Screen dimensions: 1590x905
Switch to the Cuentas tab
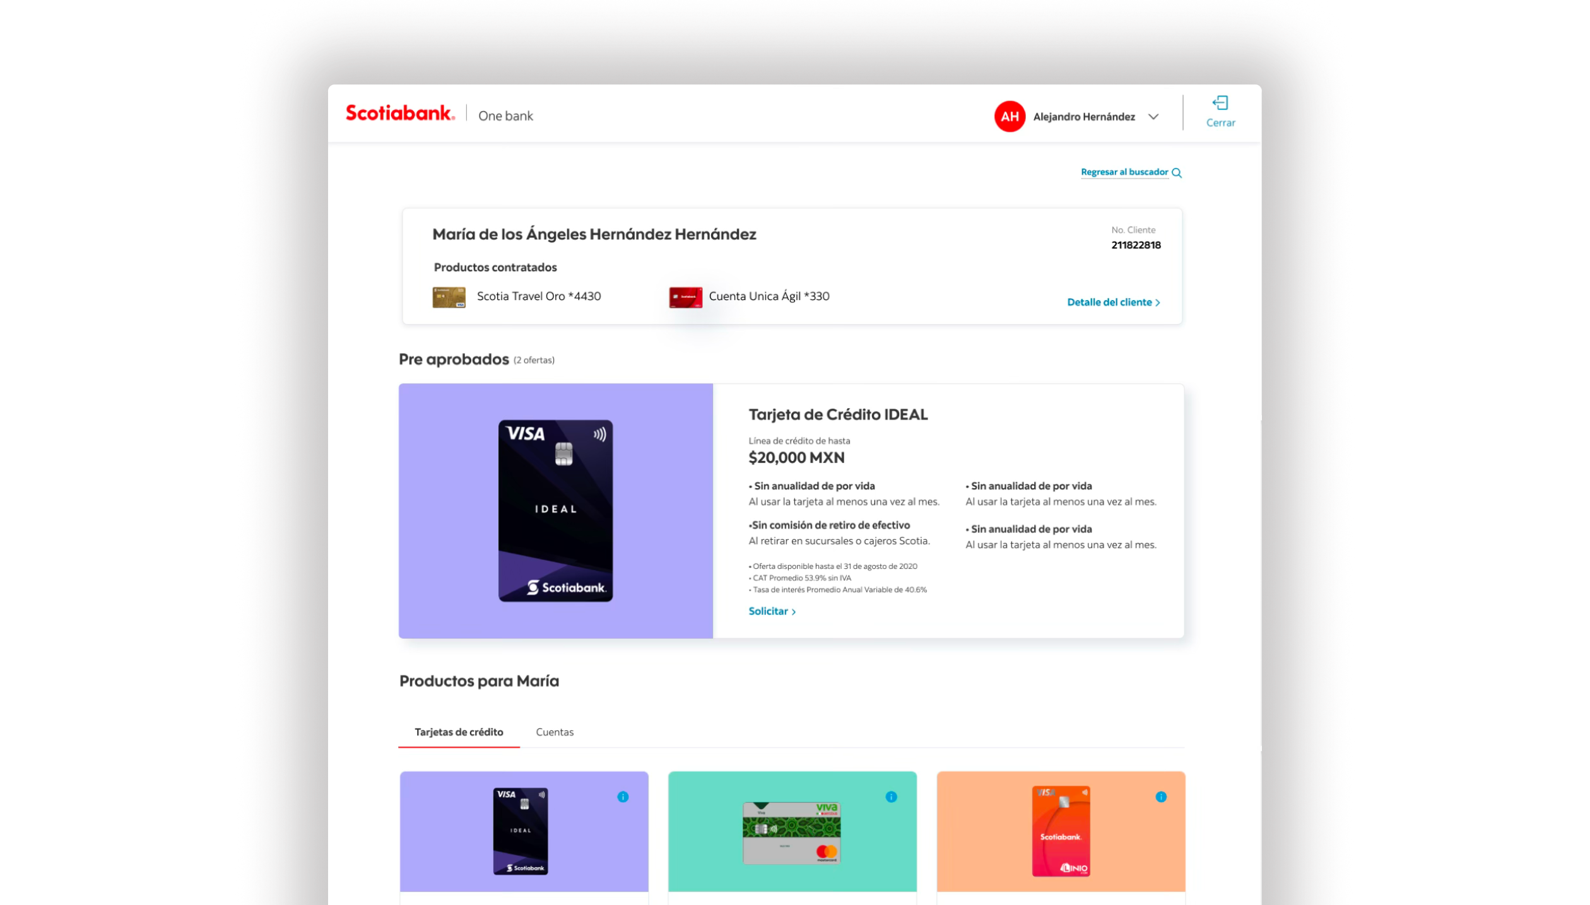click(x=555, y=732)
